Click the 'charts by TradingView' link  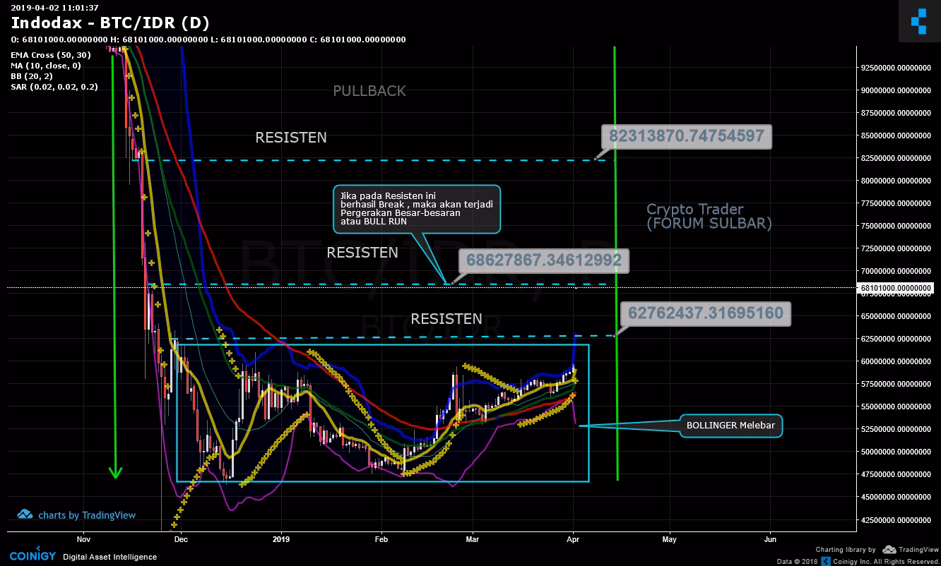click(x=86, y=515)
